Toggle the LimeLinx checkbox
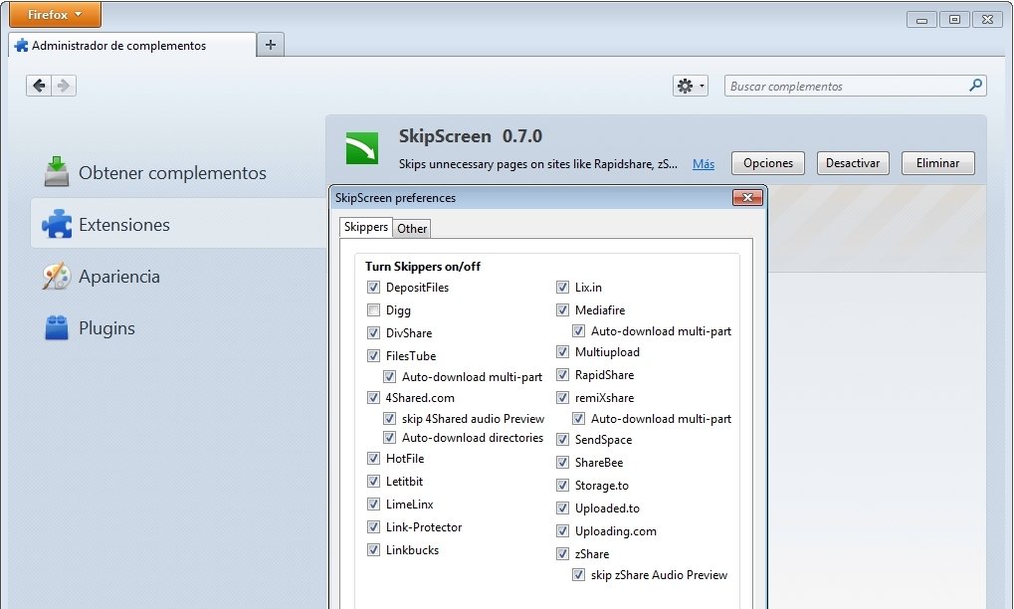The height and width of the screenshot is (609, 1014). point(373,504)
